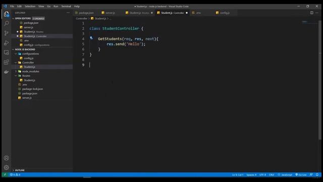Switch to the server.js tab

coord(110,13)
